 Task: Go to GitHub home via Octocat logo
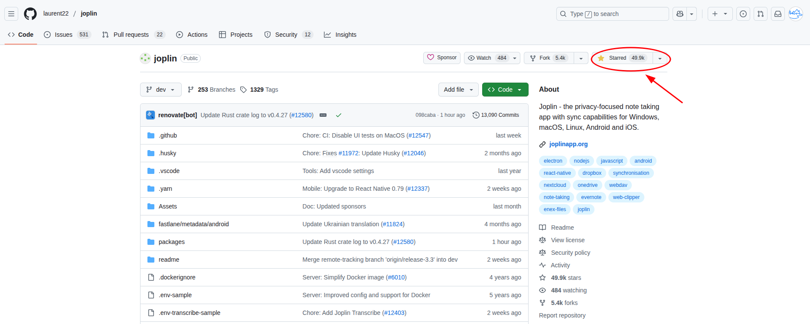tap(30, 14)
